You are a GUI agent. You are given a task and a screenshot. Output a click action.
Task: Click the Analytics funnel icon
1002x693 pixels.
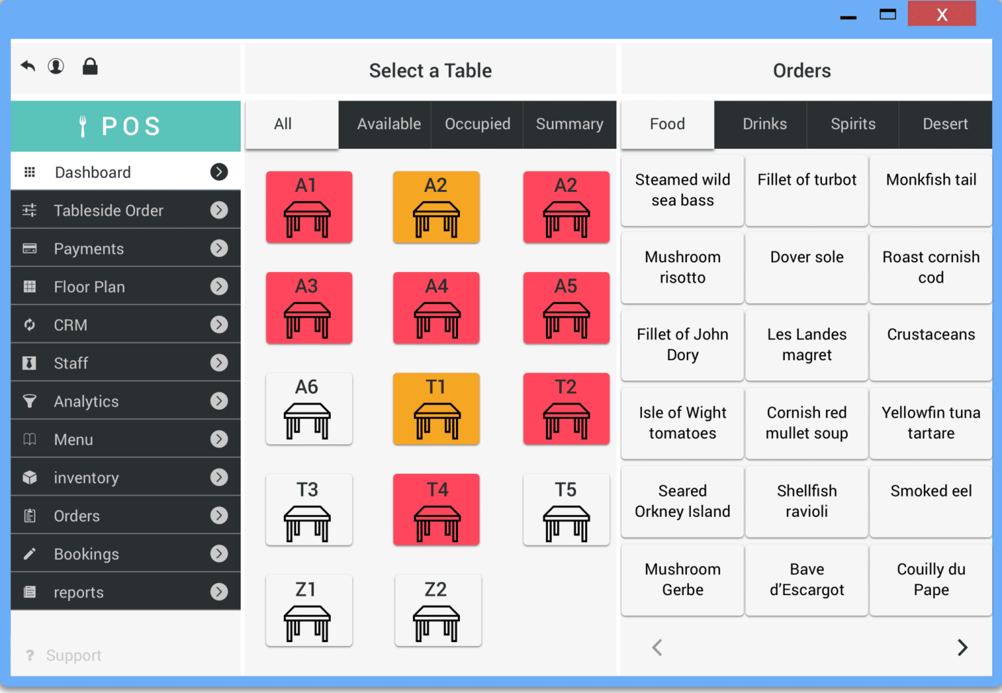pyautogui.click(x=30, y=401)
